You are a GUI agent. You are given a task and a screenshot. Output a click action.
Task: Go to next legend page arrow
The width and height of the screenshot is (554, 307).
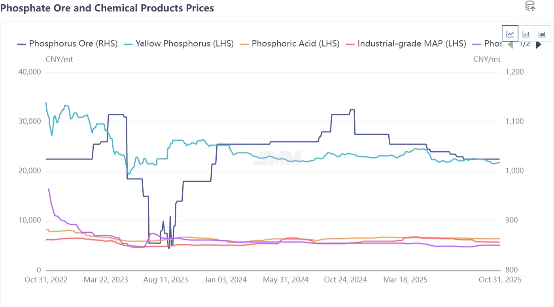[x=539, y=45]
